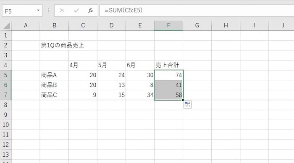The image size is (294, 163).
Task: Select column G header
Action: click(x=197, y=25)
